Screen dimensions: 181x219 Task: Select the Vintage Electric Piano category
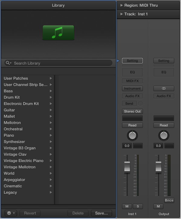tap(28, 160)
